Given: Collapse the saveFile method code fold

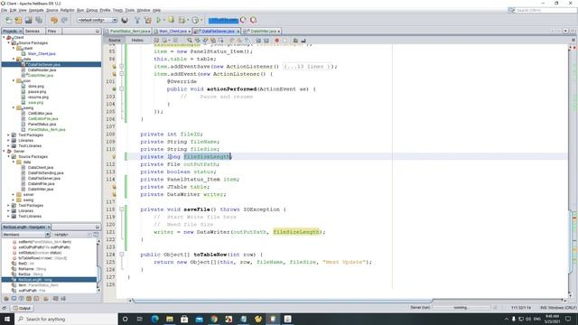Looking at the screenshot, I should 121,209.
